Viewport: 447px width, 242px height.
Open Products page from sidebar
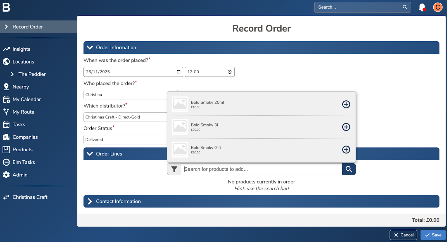coord(22,150)
